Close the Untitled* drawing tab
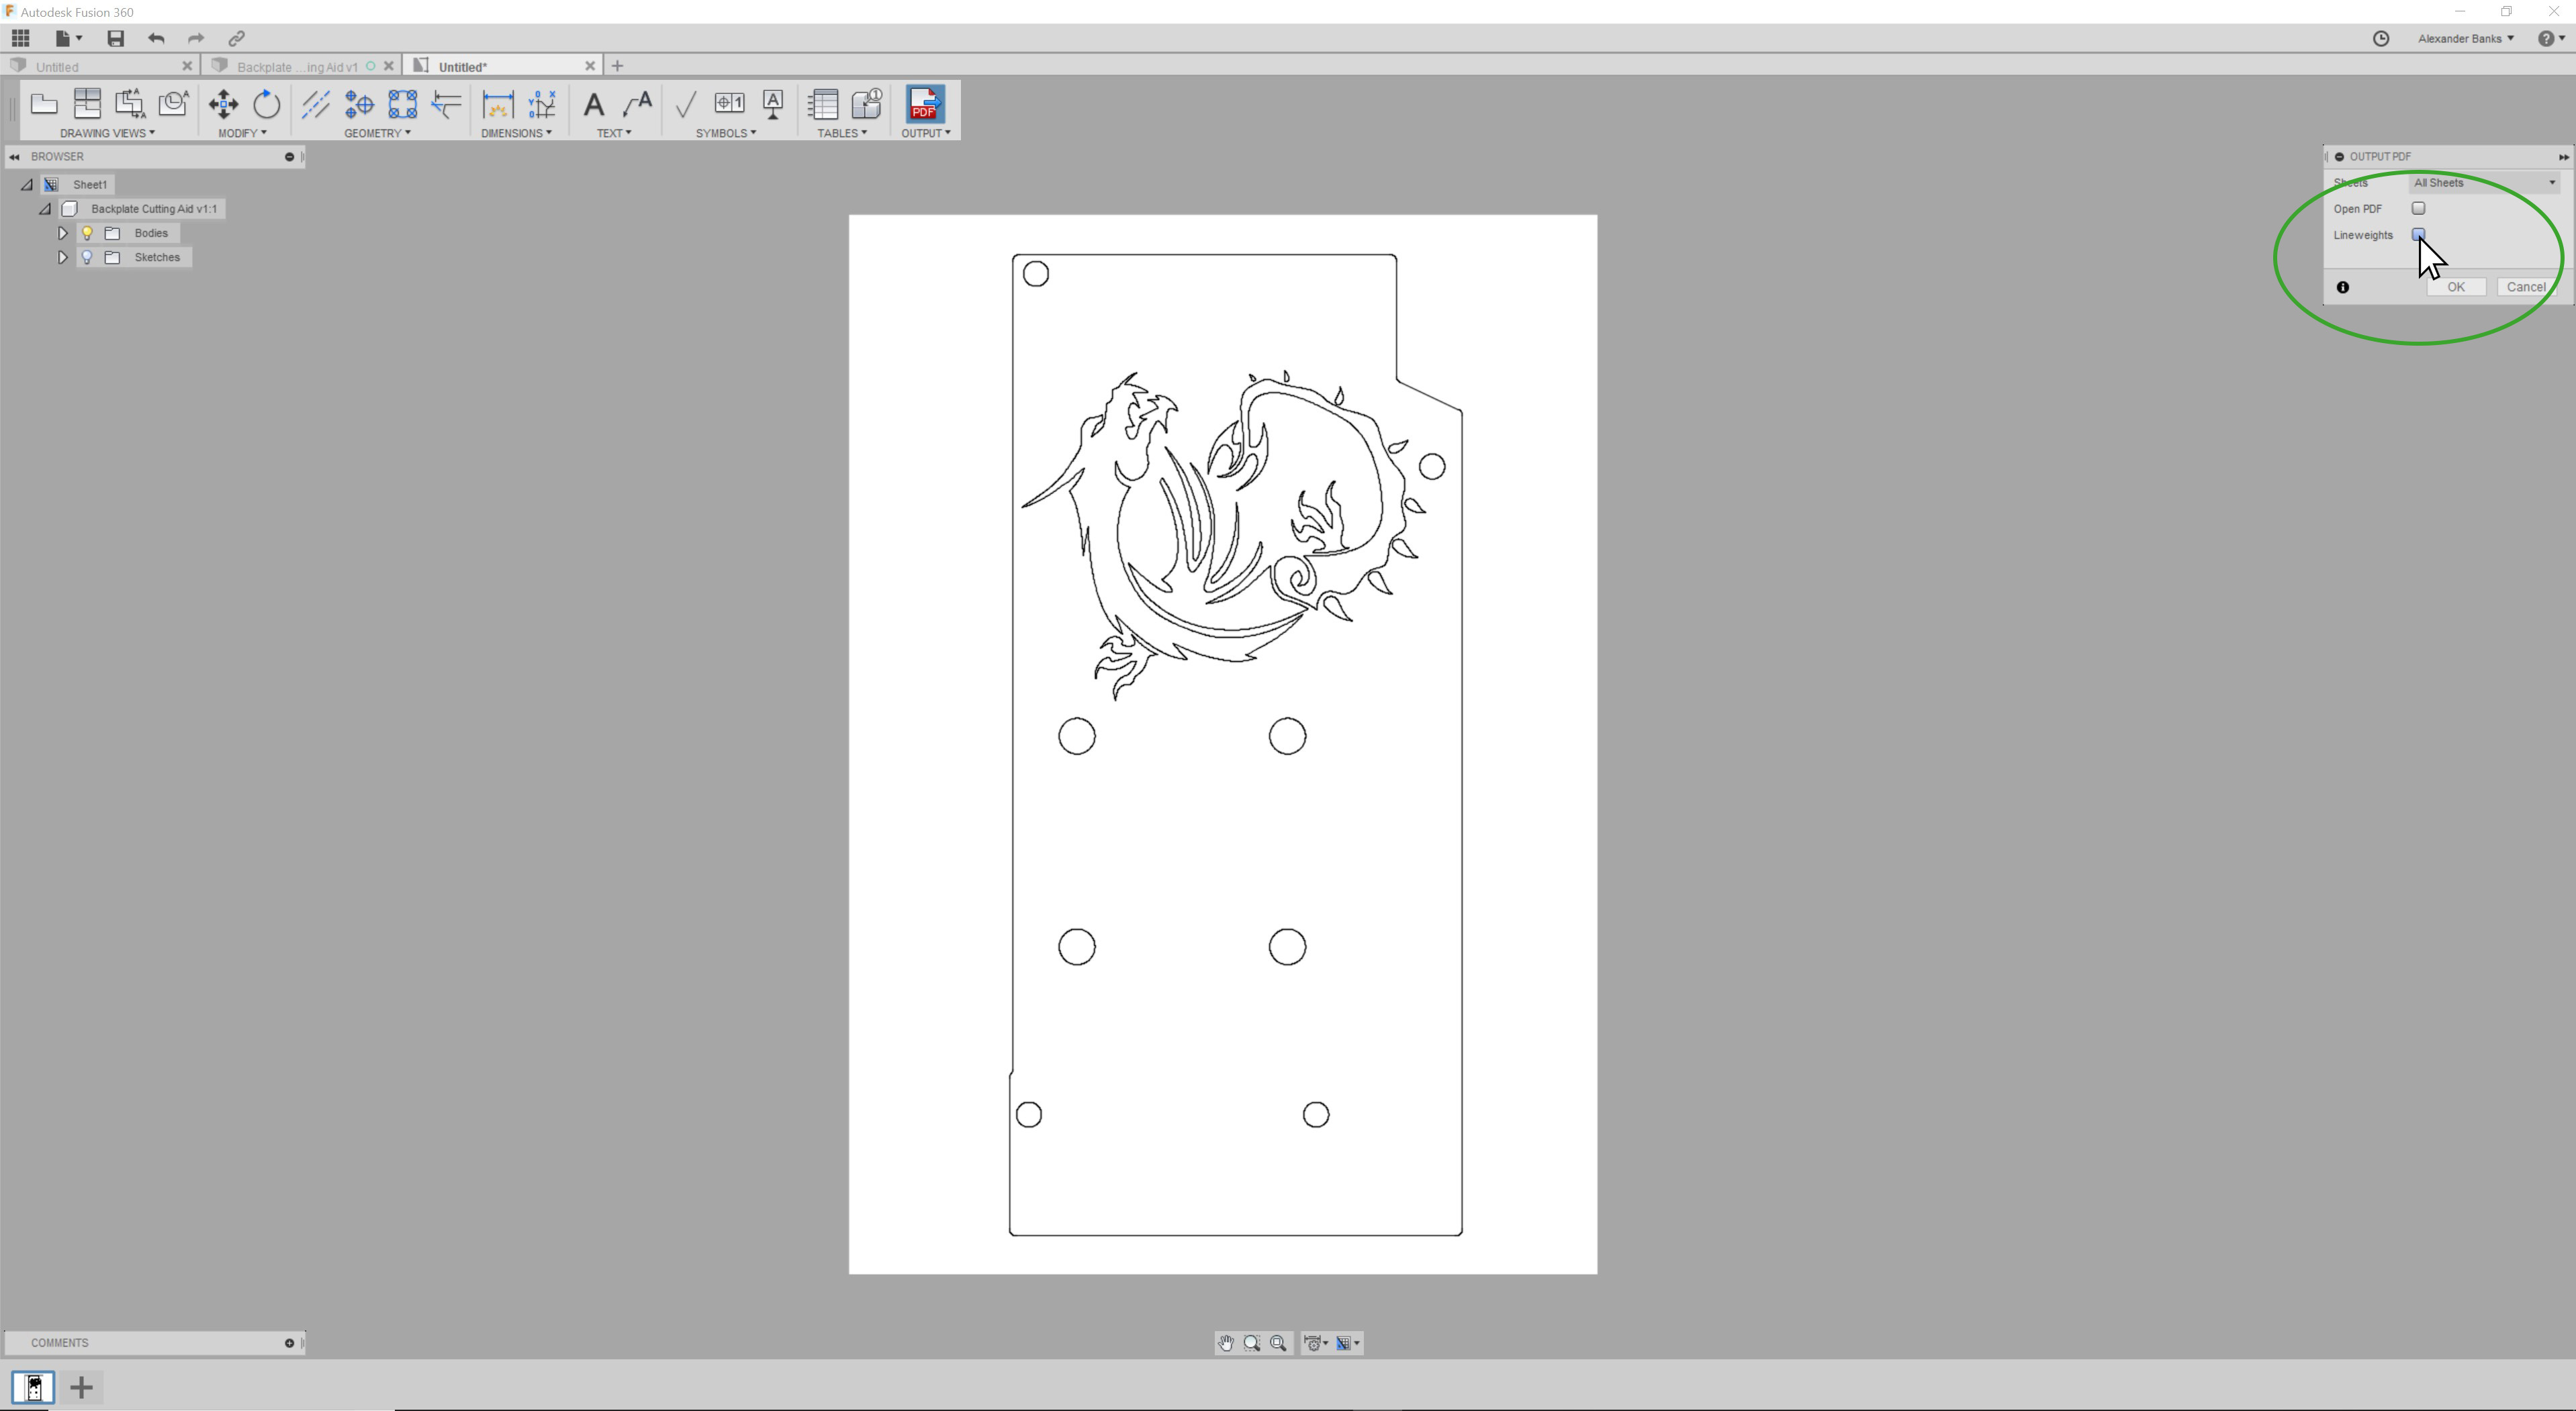This screenshot has width=2576, height=1411. tap(590, 66)
